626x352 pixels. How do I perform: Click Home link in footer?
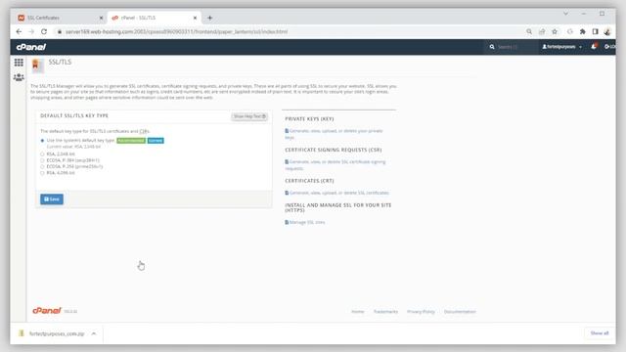(358, 311)
